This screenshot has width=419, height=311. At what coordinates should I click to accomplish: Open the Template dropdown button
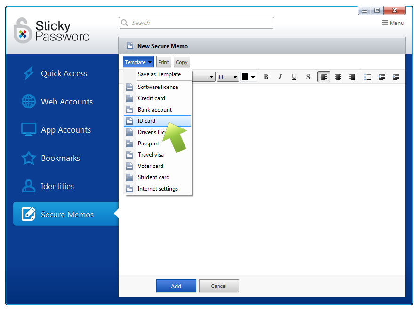tap(138, 62)
